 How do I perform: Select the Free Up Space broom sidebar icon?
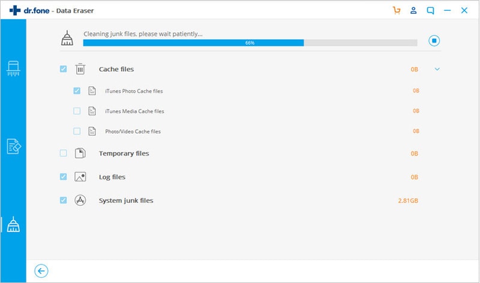(13, 225)
